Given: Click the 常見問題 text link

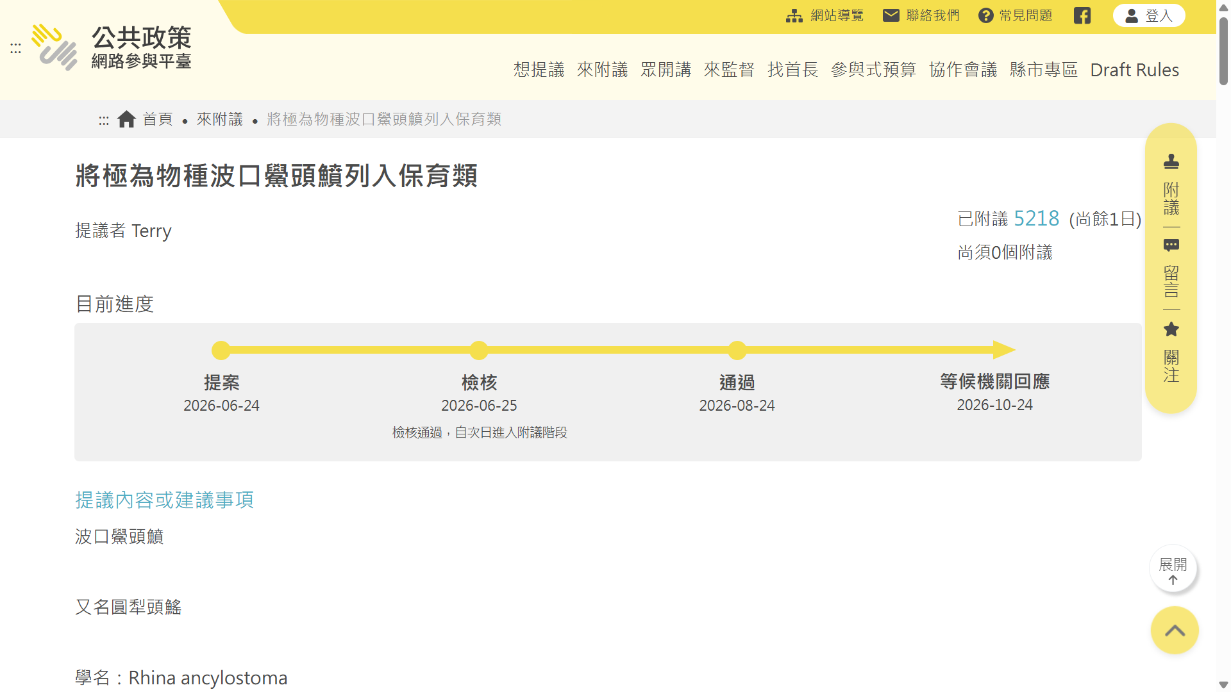Looking at the screenshot, I should [1026, 15].
